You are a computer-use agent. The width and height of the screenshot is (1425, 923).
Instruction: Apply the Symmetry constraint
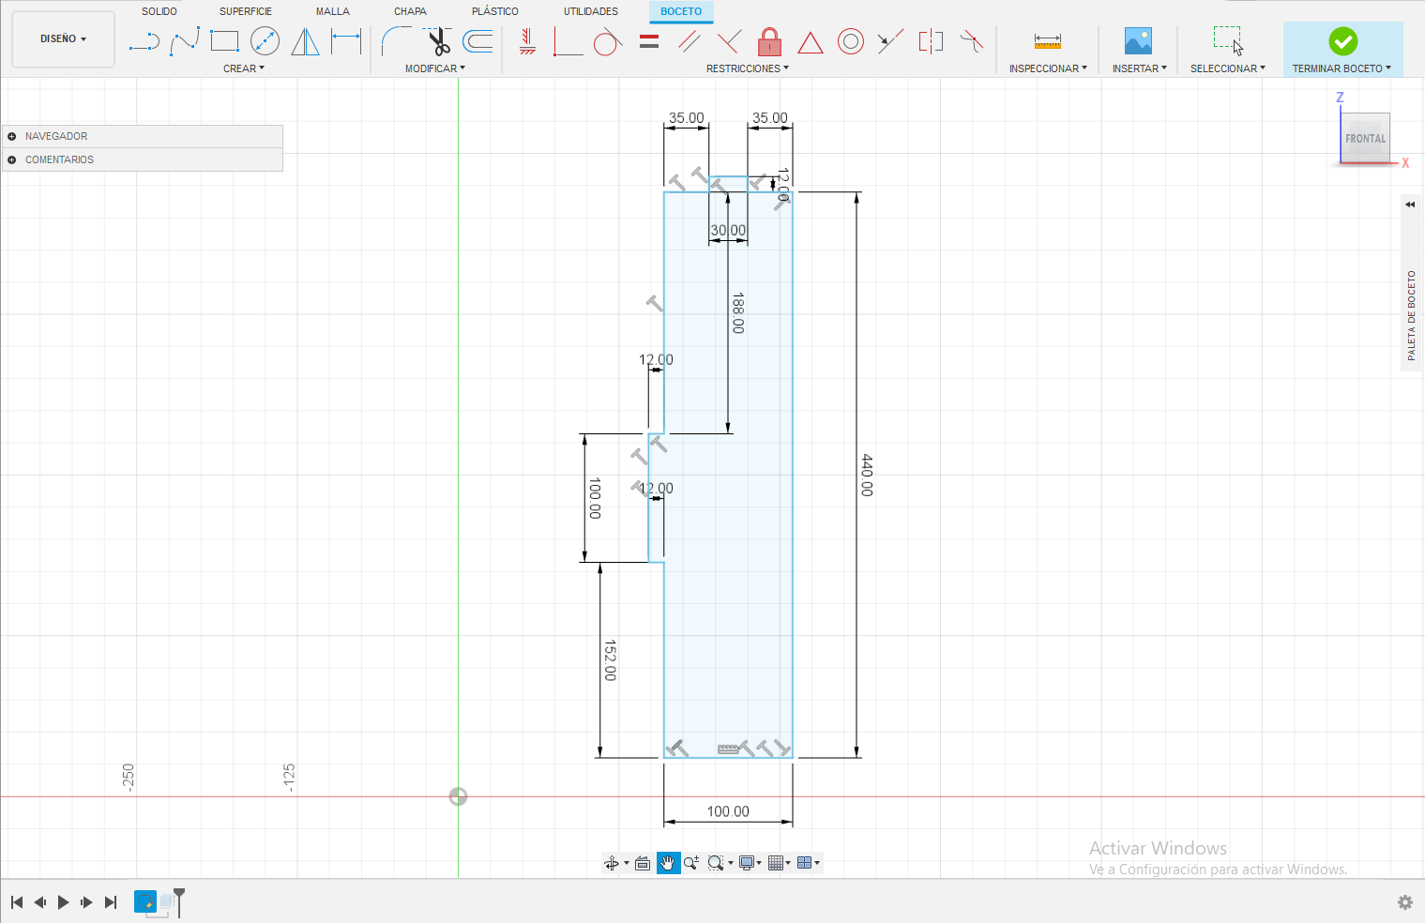coord(931,41)
